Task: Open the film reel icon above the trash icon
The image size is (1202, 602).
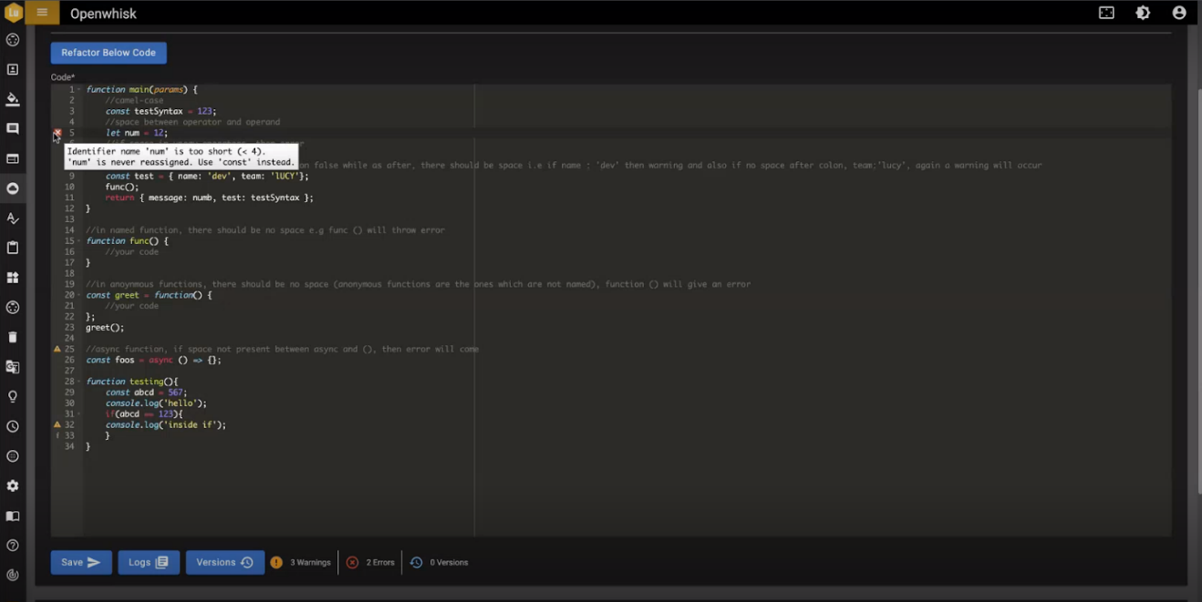Action: point(13,308)
